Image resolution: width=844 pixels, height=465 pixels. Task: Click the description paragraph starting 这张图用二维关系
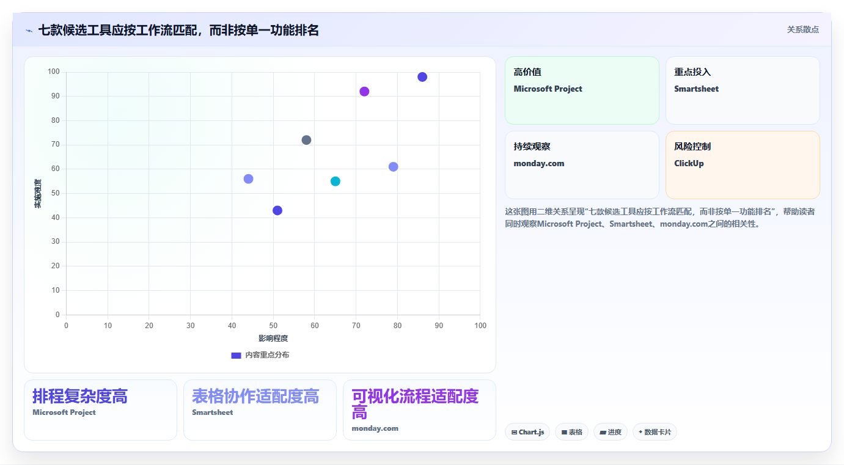[660, 218]
